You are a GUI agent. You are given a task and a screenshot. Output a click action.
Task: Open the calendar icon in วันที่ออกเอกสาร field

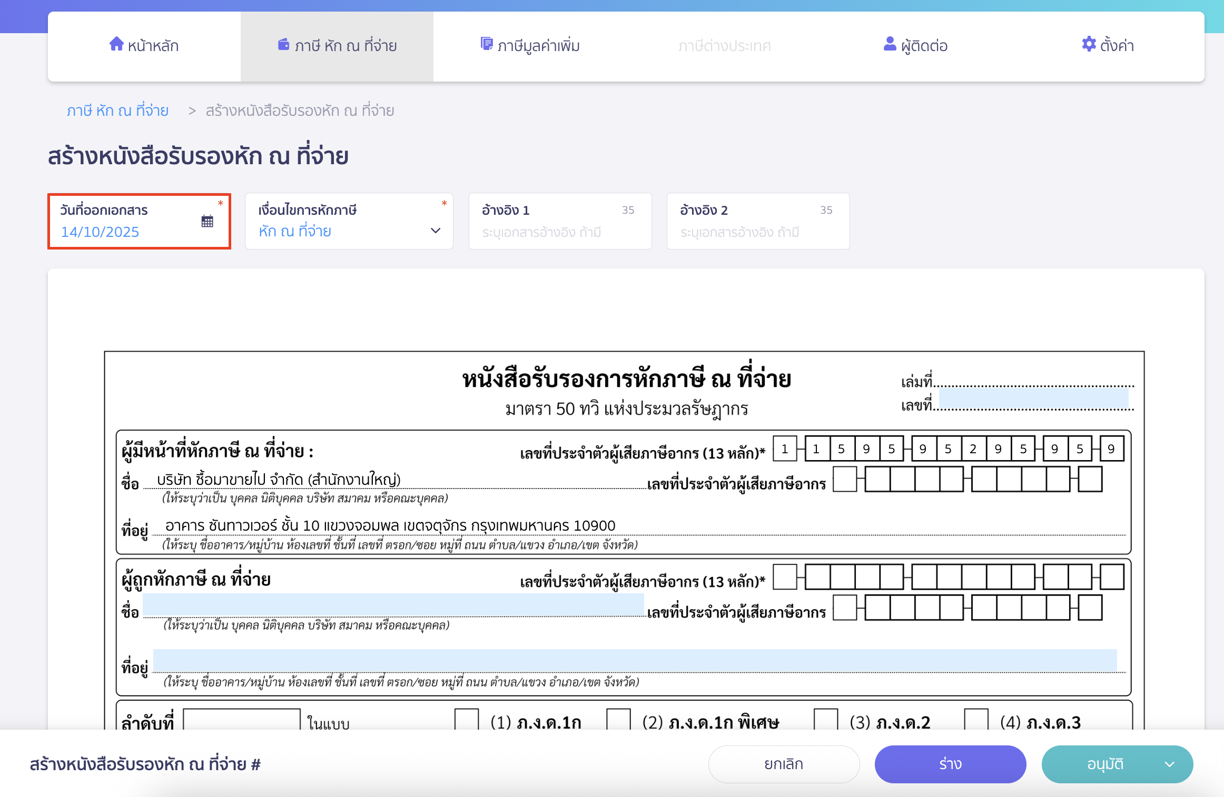[208, 221]
